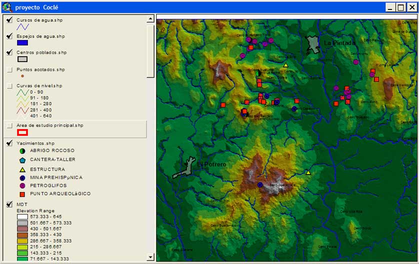
Task: Select the Espejos de agua.shp layer name
Action: point(40,36)
